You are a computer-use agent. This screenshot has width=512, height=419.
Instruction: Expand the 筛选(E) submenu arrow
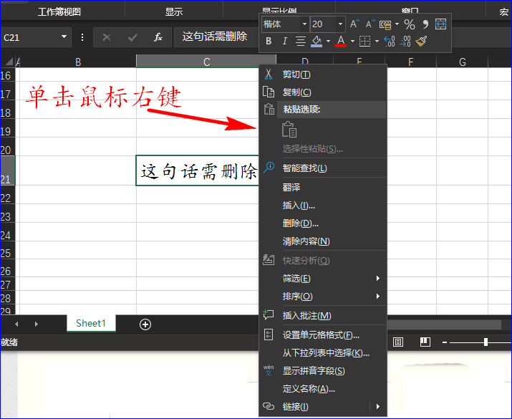378,279
